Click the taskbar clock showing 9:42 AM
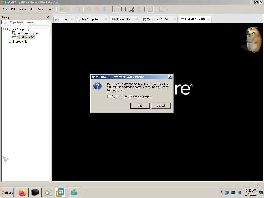This screenshot has height=198, width=264. coord(251,192)
